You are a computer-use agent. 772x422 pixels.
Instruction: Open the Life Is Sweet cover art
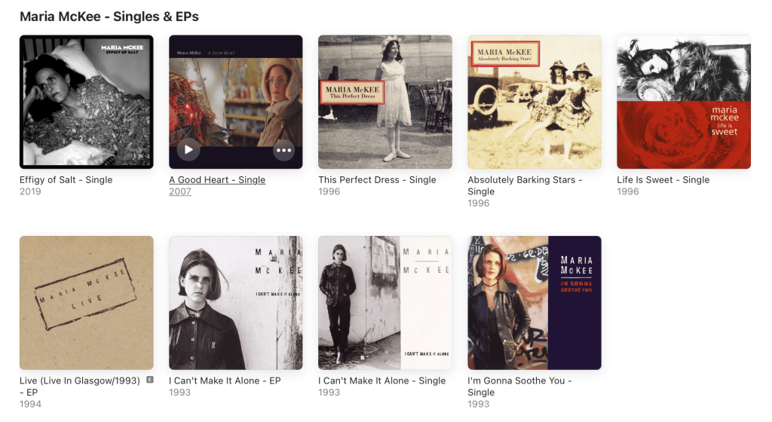coord(684,102)
